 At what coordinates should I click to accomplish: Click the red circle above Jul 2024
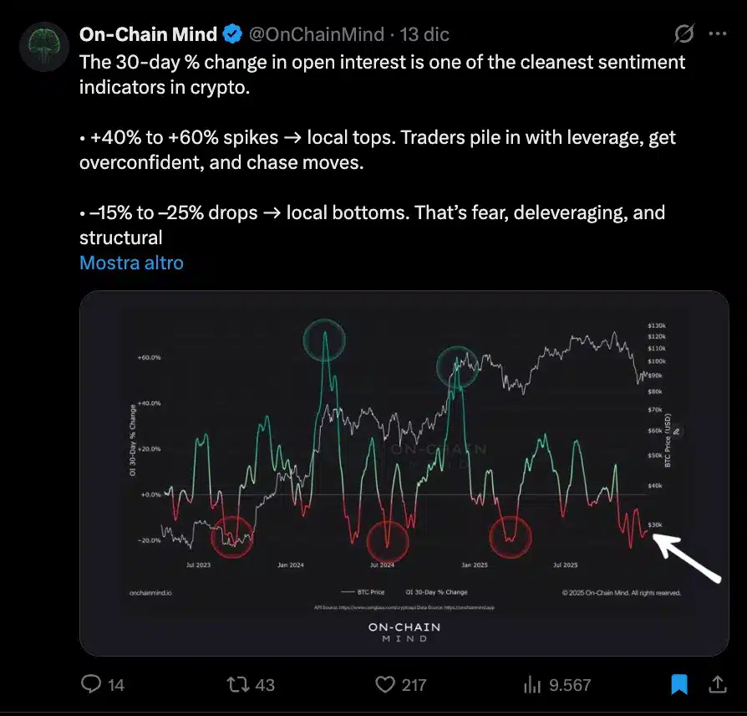[x=387, y=540]
